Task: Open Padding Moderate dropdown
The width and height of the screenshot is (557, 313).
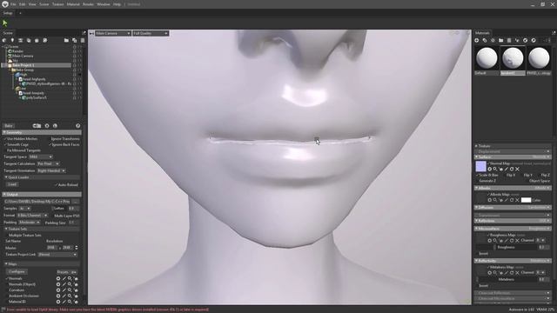Action: 29,223
